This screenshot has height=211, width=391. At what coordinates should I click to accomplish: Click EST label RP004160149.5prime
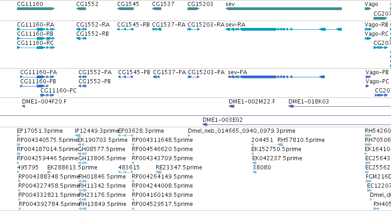point(162,195)
